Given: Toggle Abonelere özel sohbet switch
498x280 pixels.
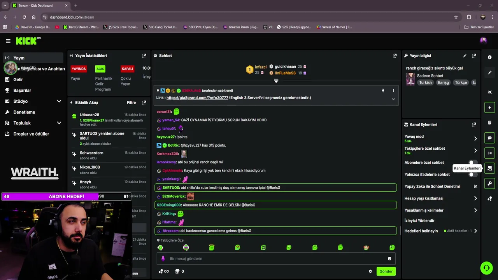Looking at the screenshot, I should (x=473, y=163).
